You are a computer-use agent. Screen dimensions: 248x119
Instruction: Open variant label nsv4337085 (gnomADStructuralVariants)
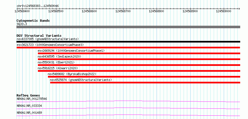point(48,39)
